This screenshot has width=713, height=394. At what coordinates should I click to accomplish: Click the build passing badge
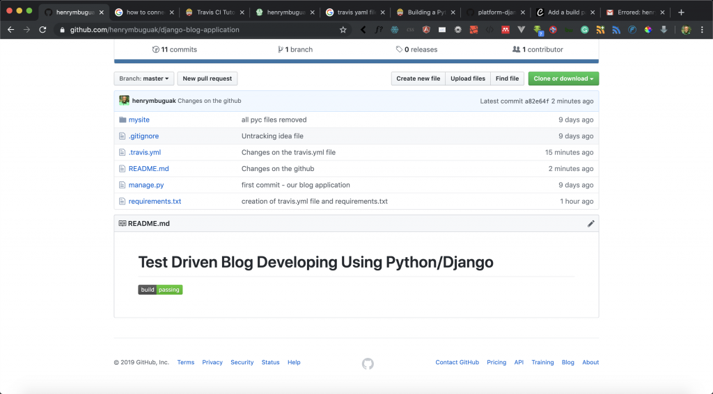point(160,290)
